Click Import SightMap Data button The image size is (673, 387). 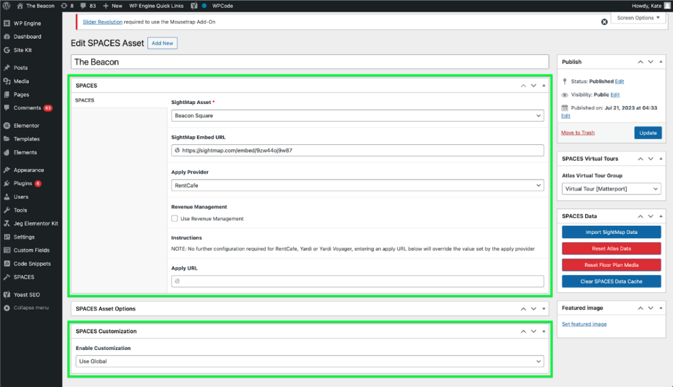[x=611, y=232]
